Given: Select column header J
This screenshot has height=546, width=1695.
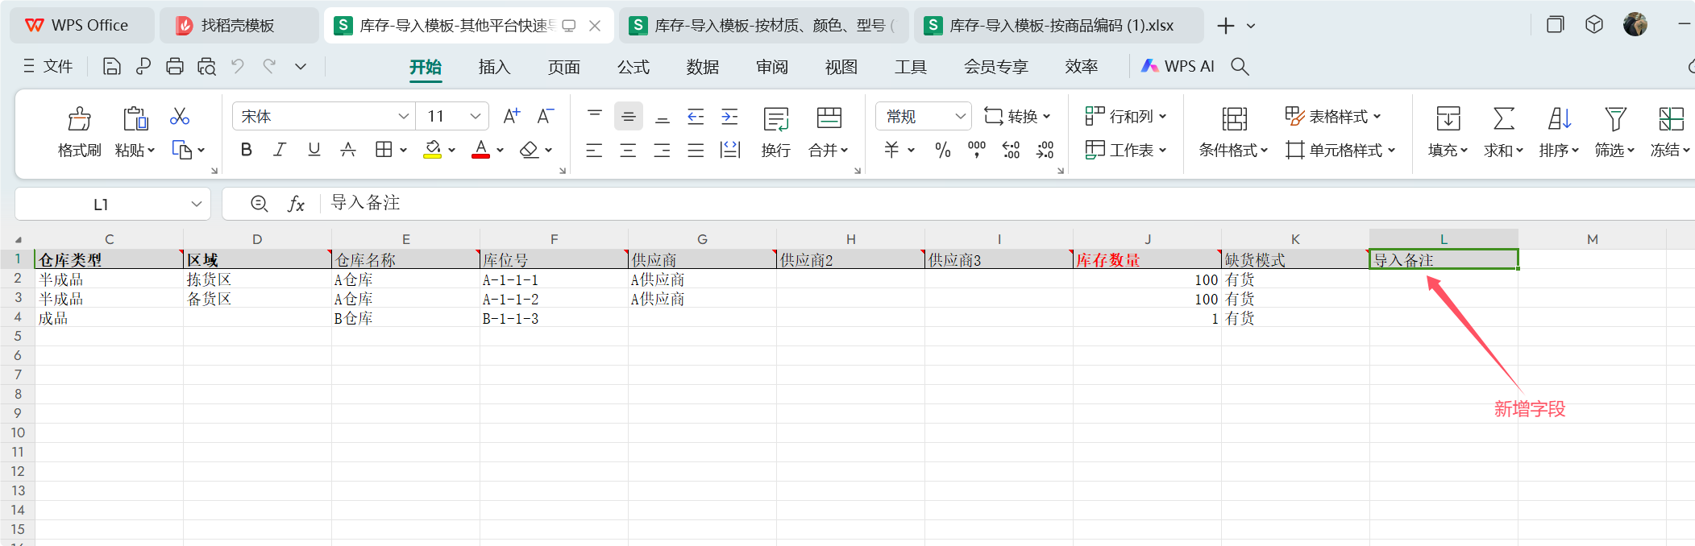Looking at the screenshot, I should [1147, 239].
